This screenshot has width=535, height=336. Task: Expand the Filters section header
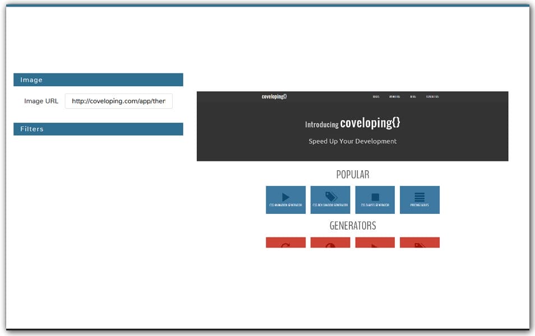click(x=98, y=129)
